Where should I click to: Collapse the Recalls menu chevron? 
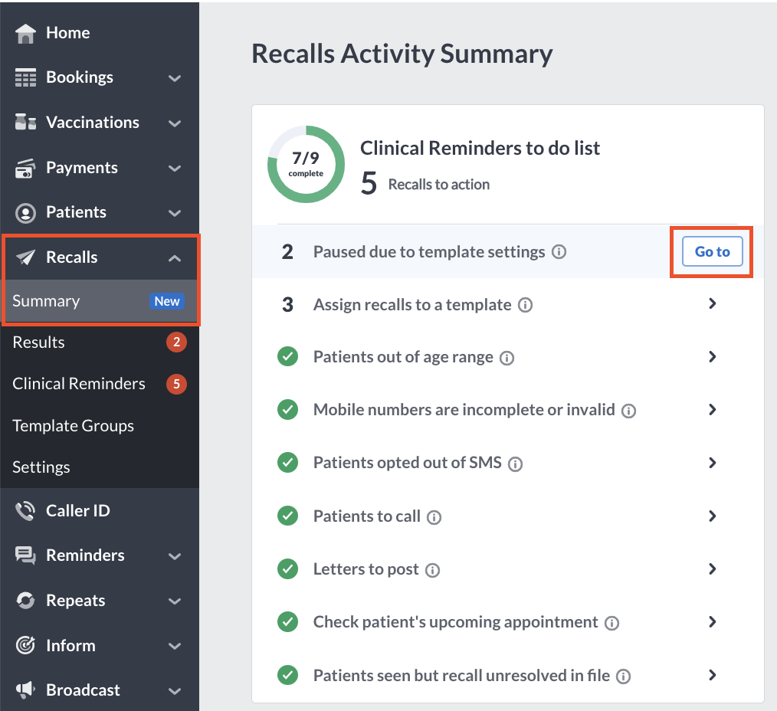(175, 258)
